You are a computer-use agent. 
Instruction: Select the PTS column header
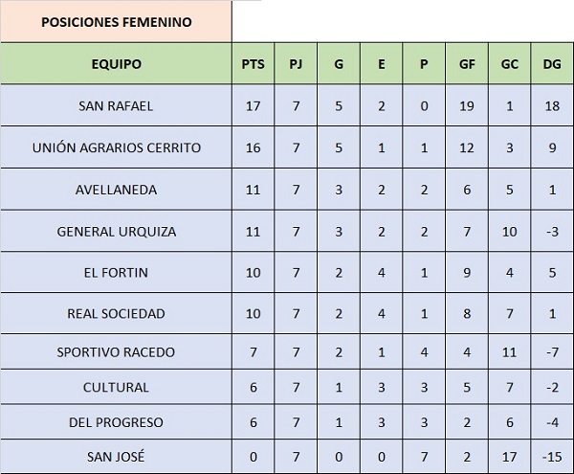tap(253, 64)
